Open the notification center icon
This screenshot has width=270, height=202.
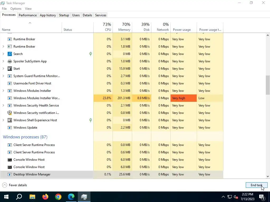[x=262, y=197]
